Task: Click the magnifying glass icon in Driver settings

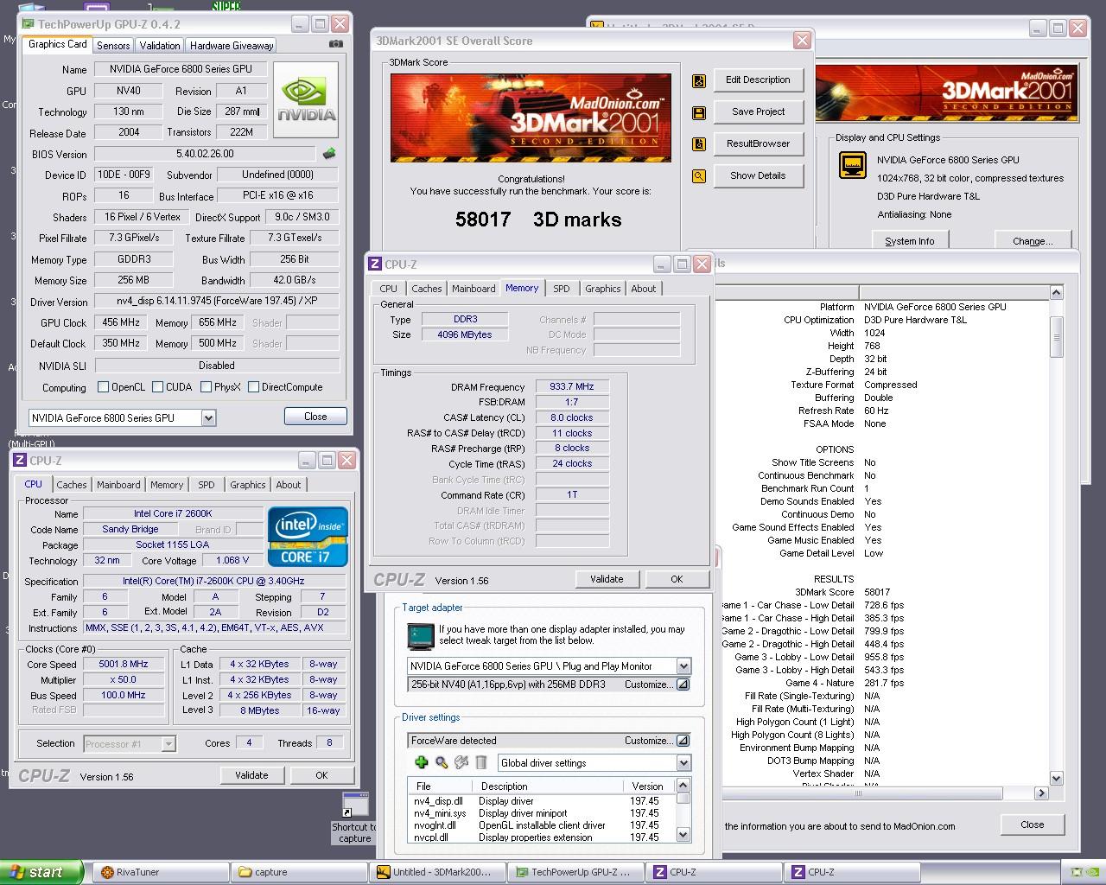Action: pyautogui.click(x=441, y=762)
